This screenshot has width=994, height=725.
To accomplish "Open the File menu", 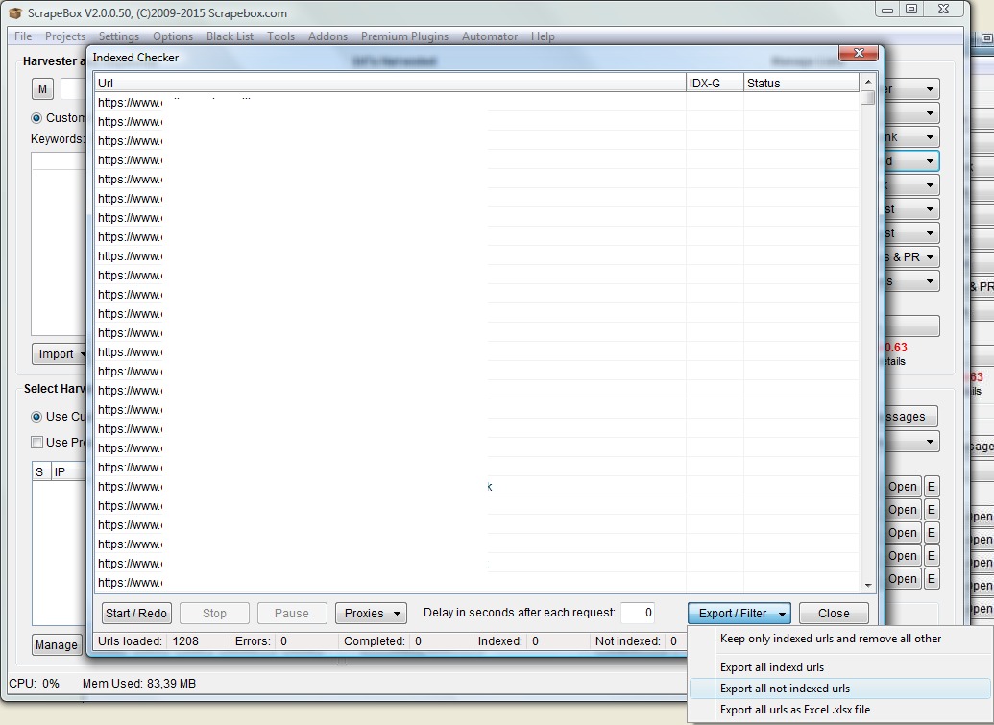I will [x=23, y=36].
